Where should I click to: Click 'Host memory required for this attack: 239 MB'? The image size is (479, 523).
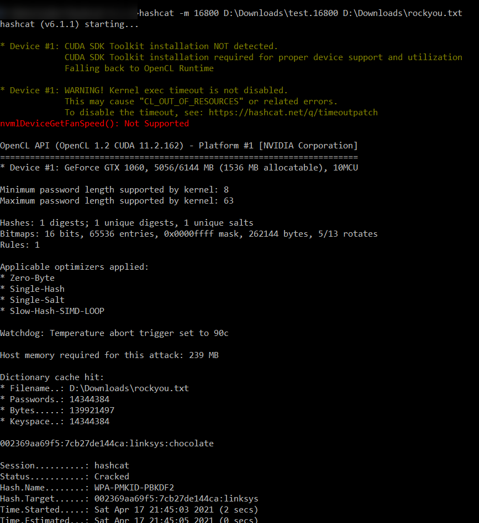(x=109, y=355)
